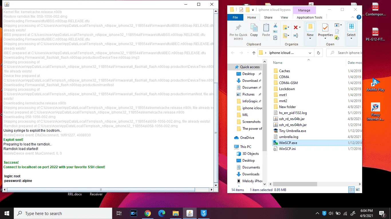
Task: Open the Delete dropdown arrow
Action: tap(300, 27)
